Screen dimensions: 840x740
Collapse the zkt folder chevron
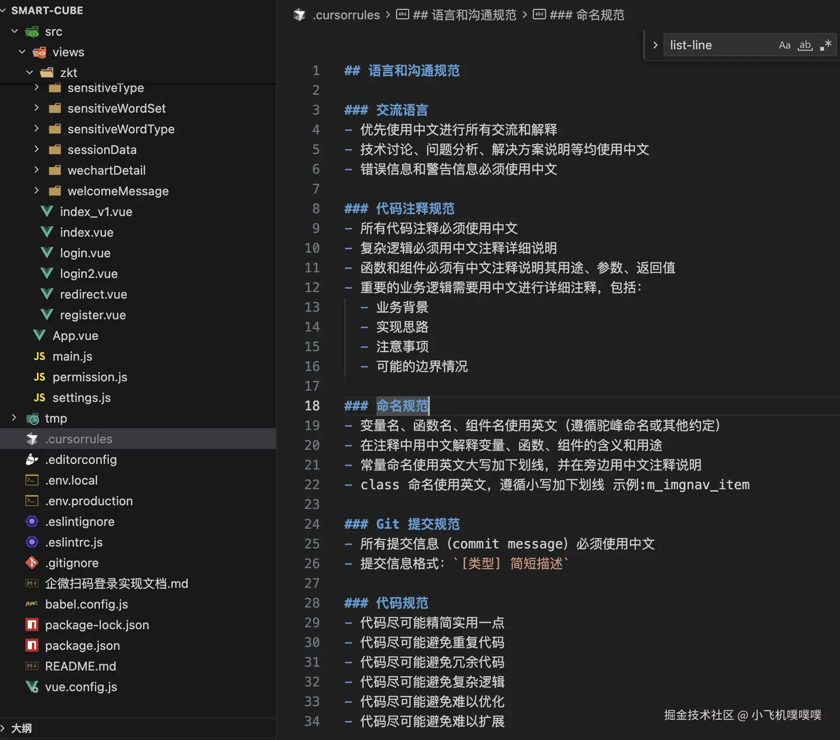click(x=30, y=73)
